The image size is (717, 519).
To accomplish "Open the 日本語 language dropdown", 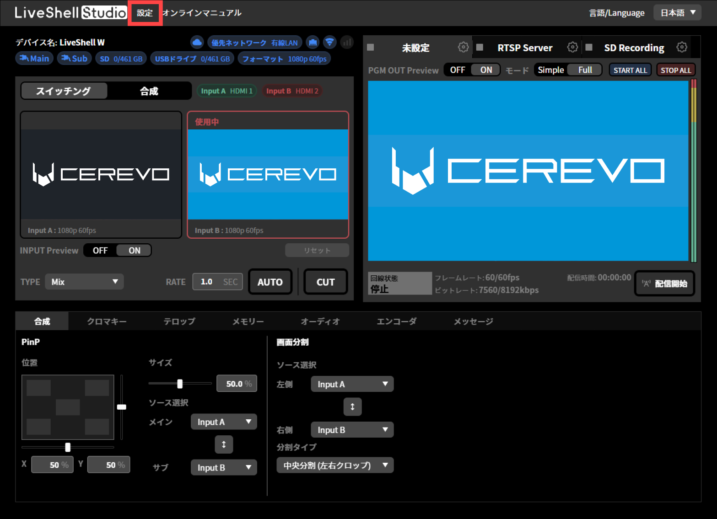I will 677,12.
